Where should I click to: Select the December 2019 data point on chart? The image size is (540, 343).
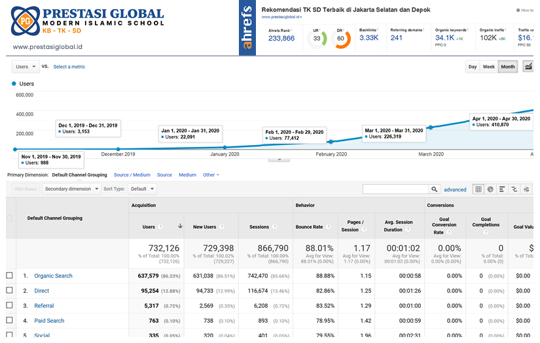pyautogui.click(x=118, y=149)
